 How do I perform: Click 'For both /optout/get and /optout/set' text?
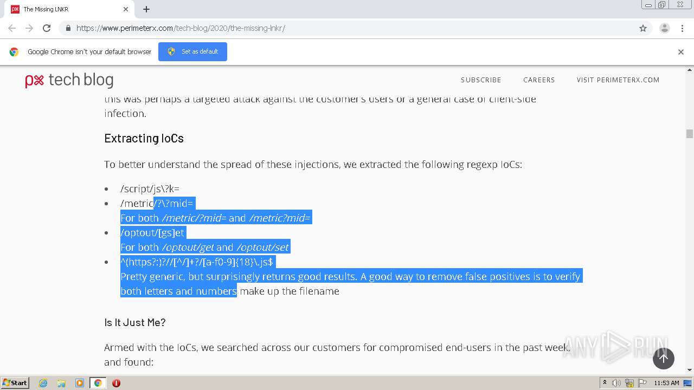(x=204, y=247)
